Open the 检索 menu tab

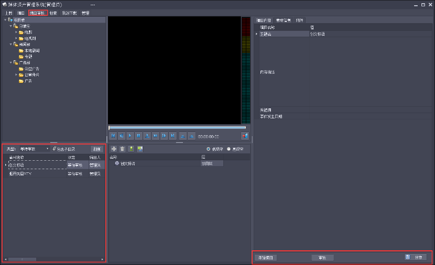(x=53, y=13)
